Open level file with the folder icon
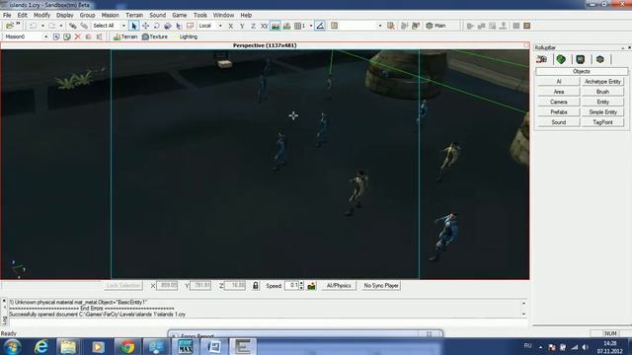The height and width of the screenshot is (355, 632). pyautogui.click(x=9, y=26)
